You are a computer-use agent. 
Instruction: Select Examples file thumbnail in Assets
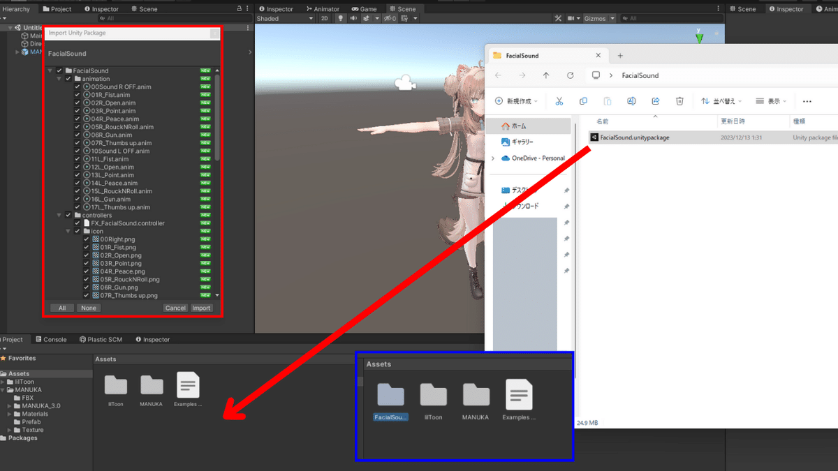click(188, 384)
